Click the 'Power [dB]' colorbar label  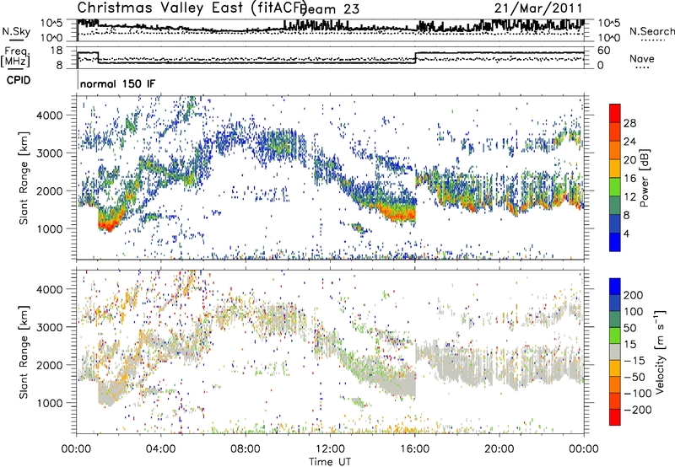pos(644,178)
